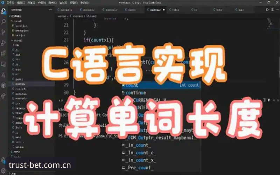Open the Search view in activity bar
The image size is (280, 175).
(3, 22)
